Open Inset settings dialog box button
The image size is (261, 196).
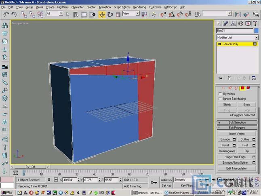tap(254, 145)
